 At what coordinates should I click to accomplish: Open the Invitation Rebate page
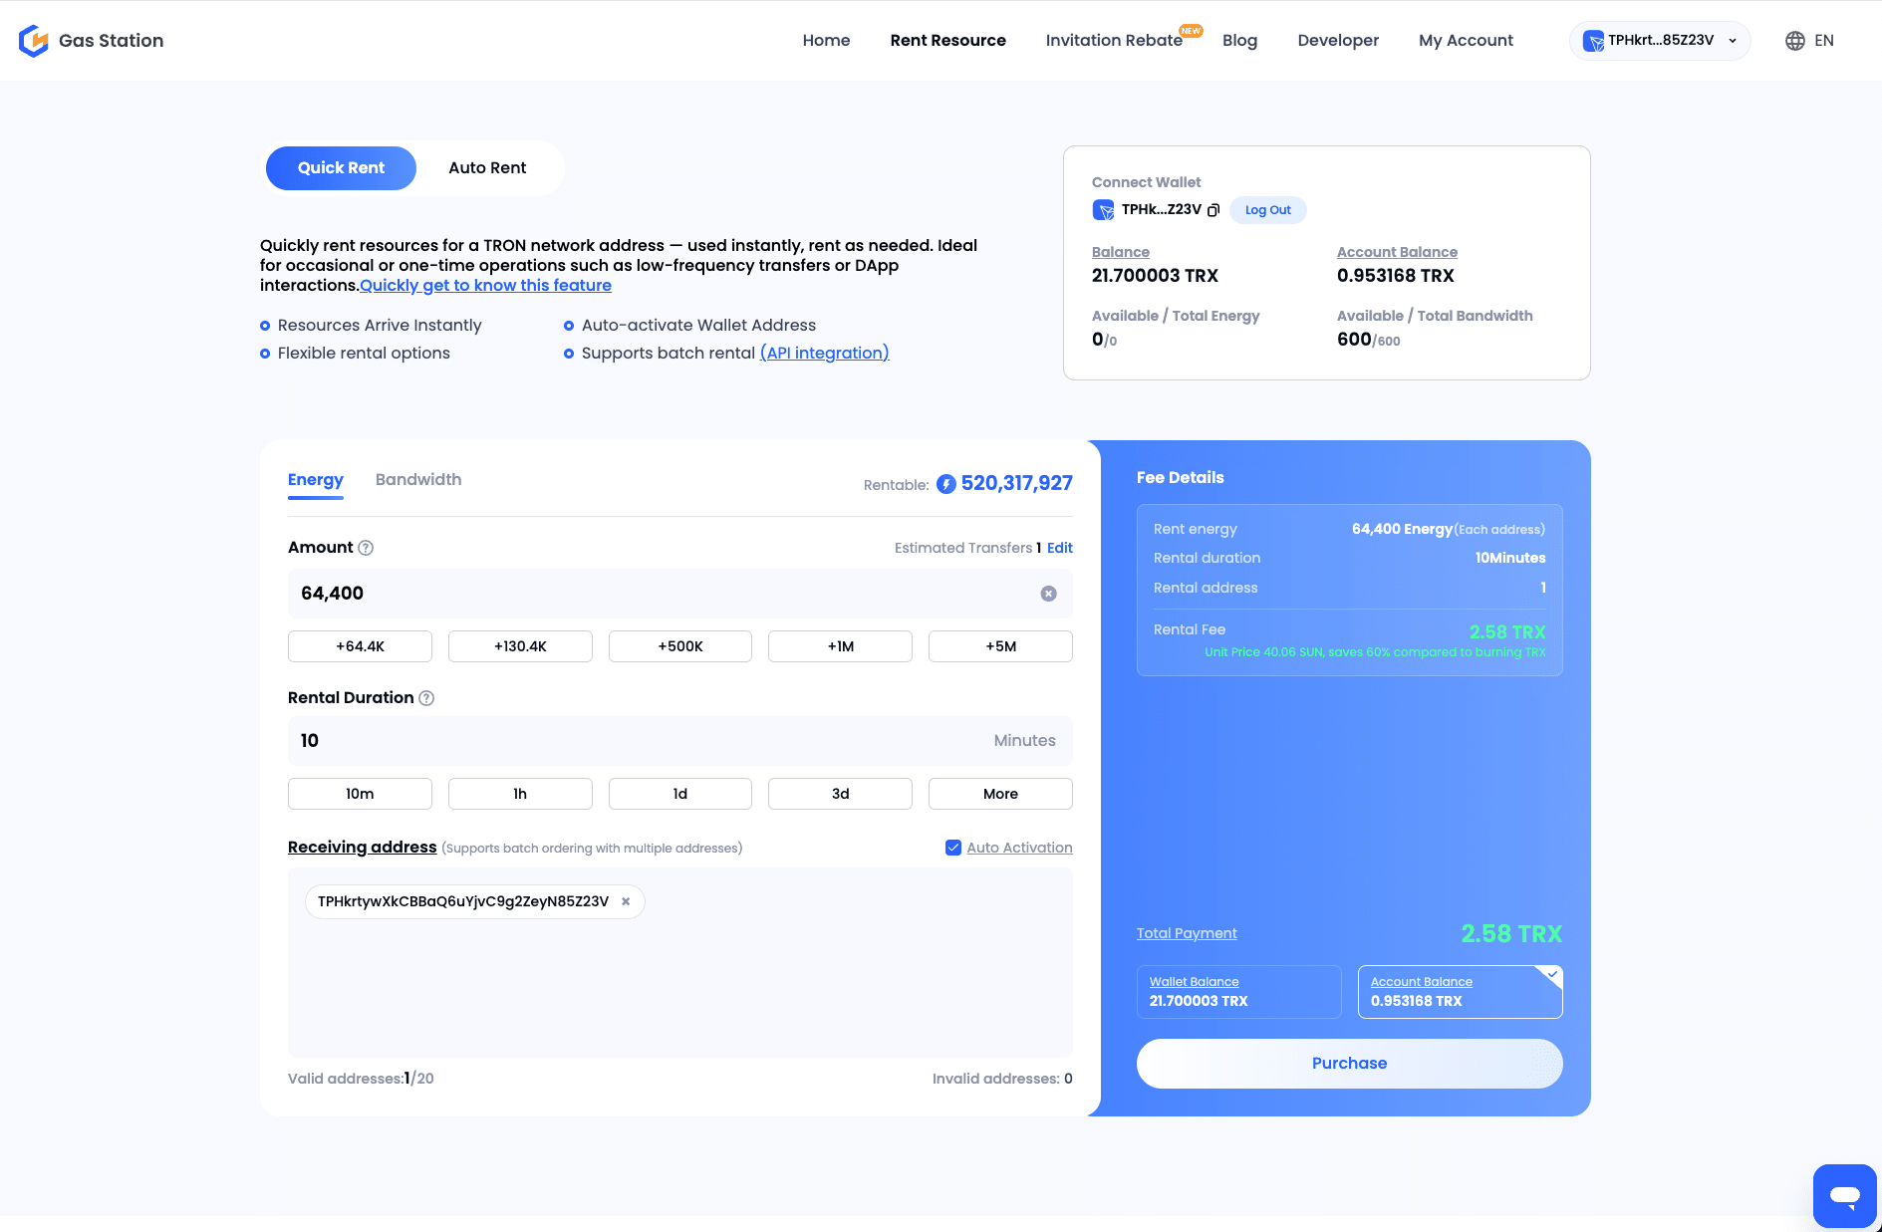(1114, 41)
